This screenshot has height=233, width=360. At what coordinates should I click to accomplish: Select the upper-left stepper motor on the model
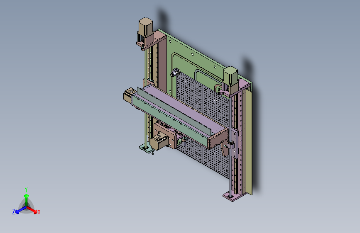point(146,26)
